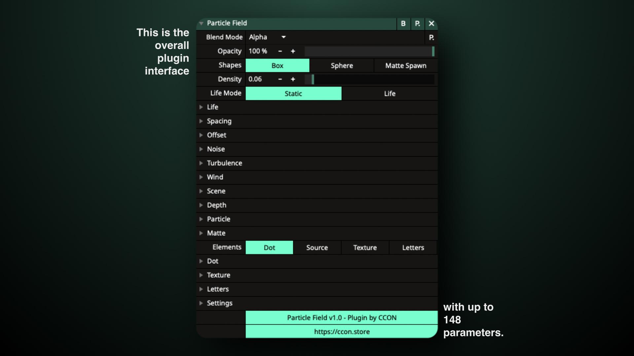
Task: Expand the Depth section
Action: click(317, 205)
